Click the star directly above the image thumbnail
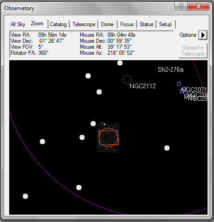214x222 pixels. [93, 124]
